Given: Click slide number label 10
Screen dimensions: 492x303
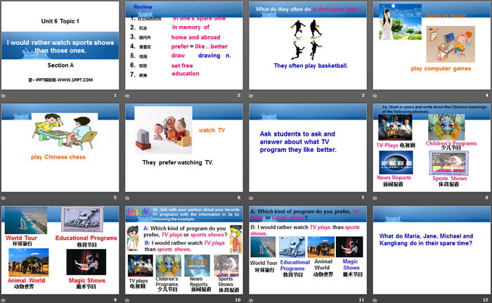Looking at the screenshot, I should (238, 300).
